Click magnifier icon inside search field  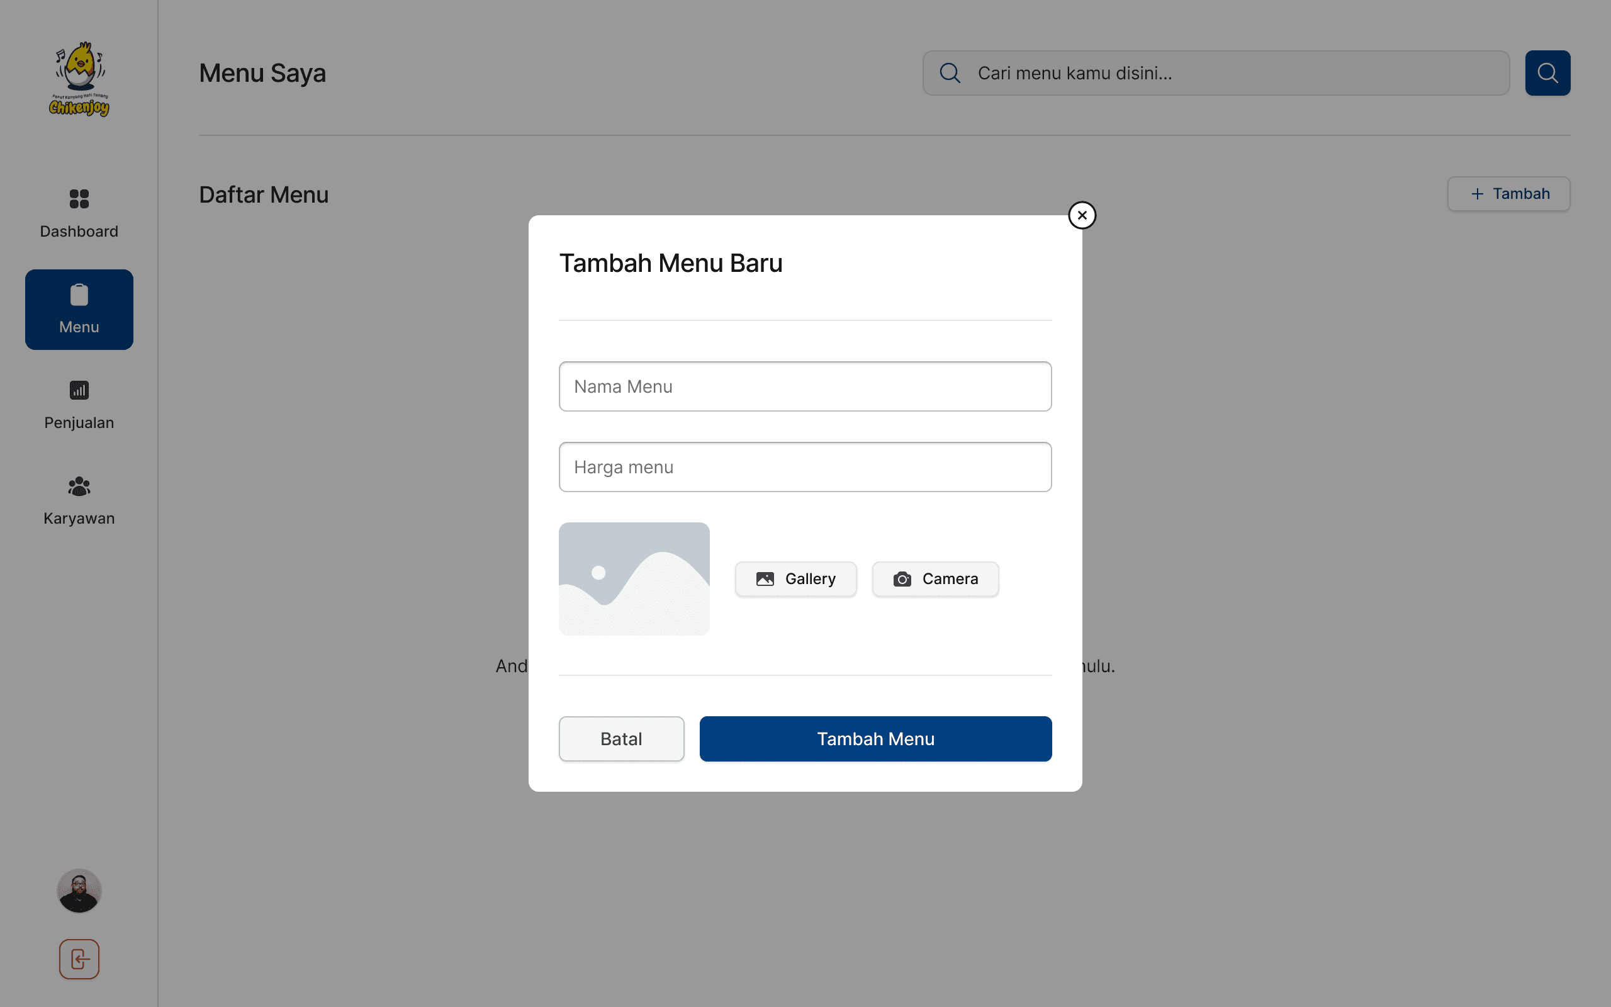(950, 73)
